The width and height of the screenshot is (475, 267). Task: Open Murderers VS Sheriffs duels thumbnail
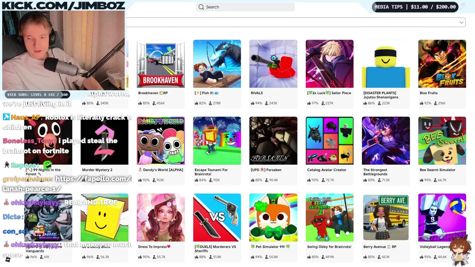pyautogui.click(x=217, y=217)
